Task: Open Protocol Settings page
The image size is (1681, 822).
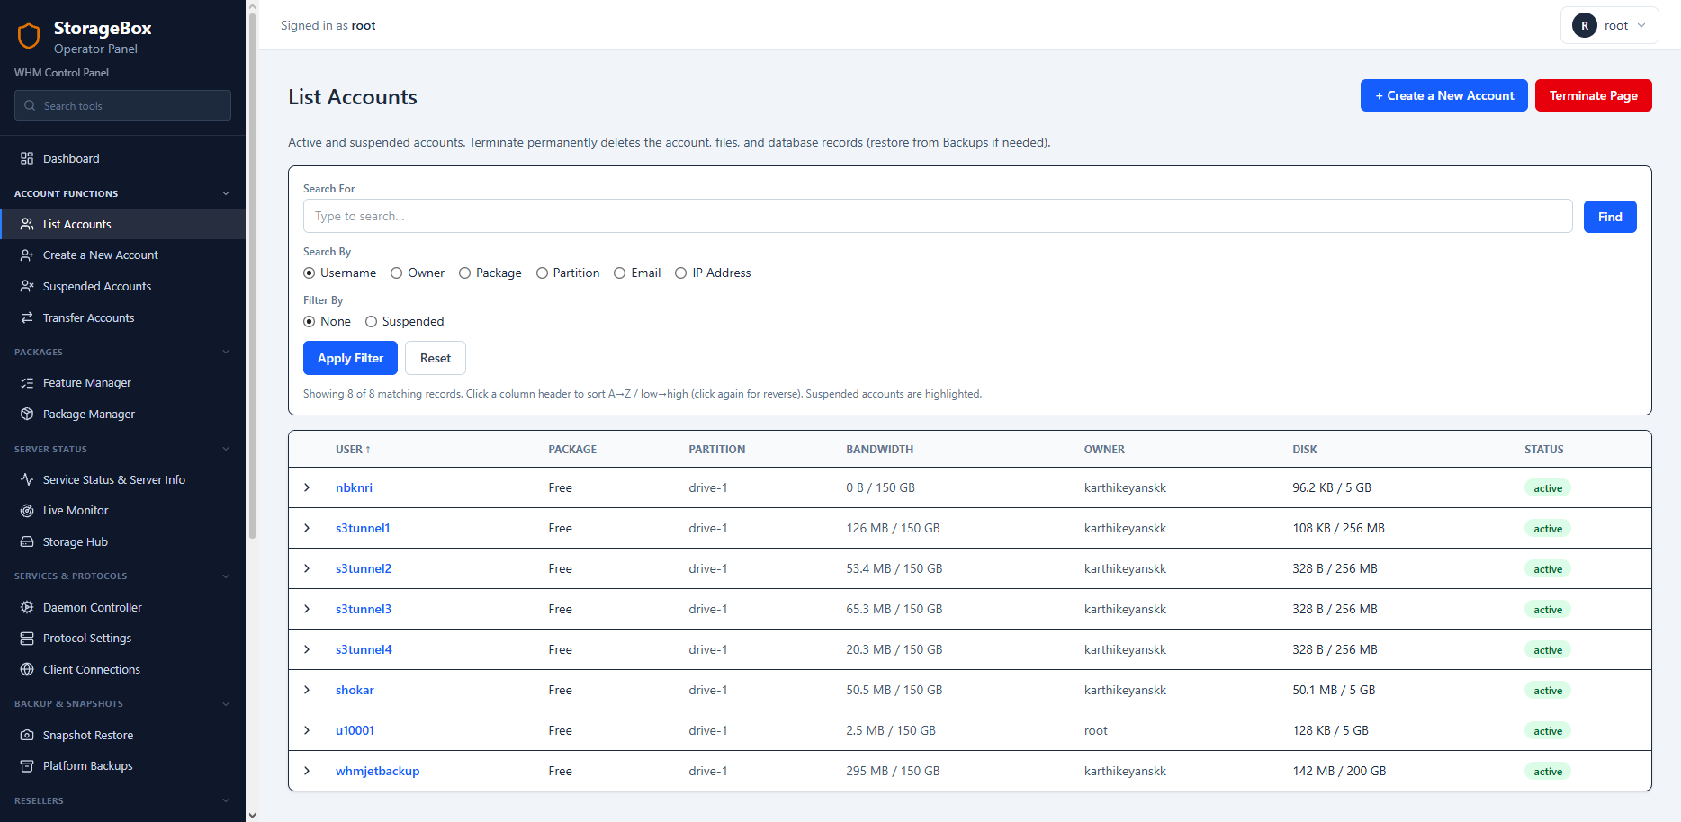Action: pyautogui.click(x=122, y=639)
